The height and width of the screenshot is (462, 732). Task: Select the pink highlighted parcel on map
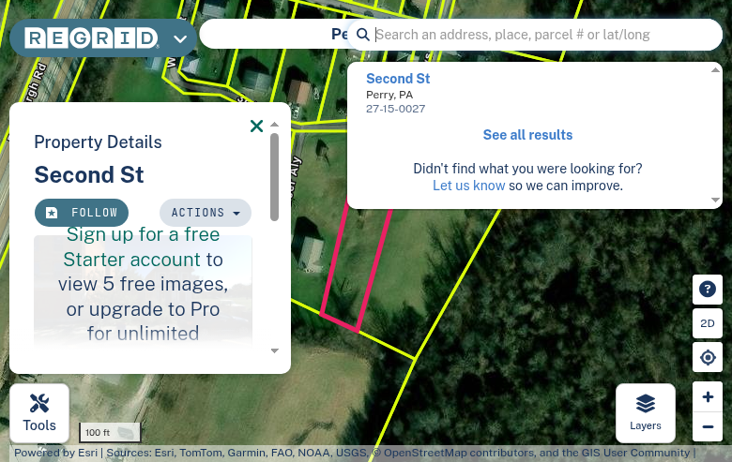tap(355, 271)
